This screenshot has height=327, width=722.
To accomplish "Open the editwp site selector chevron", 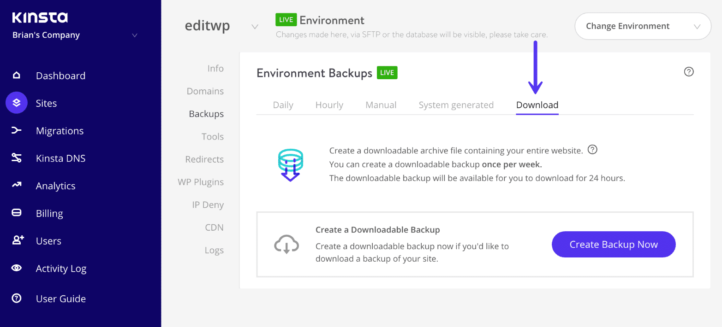I will tap(255, 26).
